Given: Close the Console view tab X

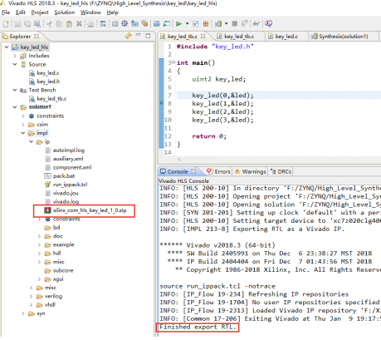Looking at the screenshot, I should point(193,171).
